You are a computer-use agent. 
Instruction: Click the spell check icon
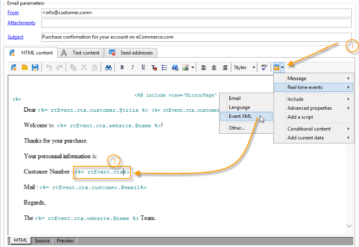(264, 67)
